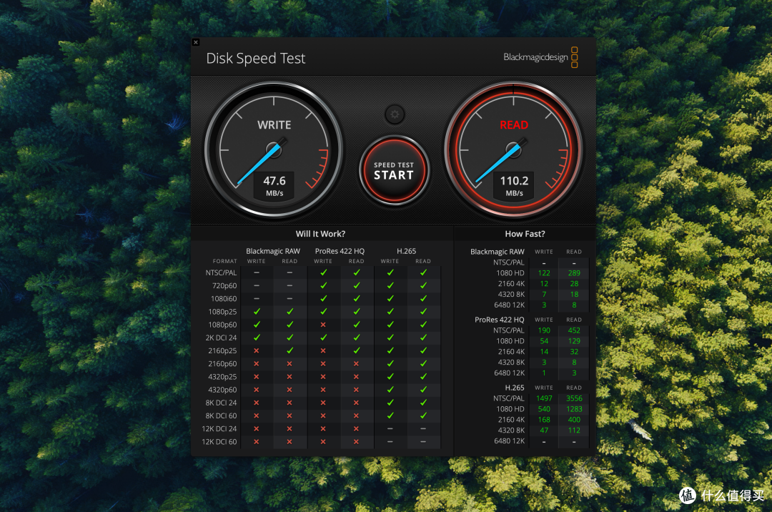Select ProRes 1080 HD read value 129
This screenshot has height=512, width=772.
tap(574, 341)
